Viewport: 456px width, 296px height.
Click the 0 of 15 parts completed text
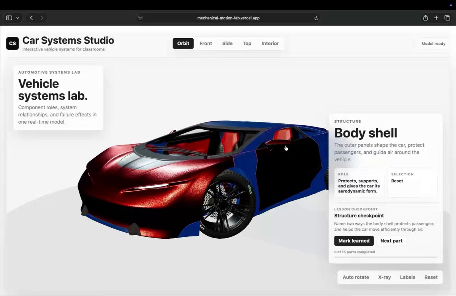click(355, 252)
